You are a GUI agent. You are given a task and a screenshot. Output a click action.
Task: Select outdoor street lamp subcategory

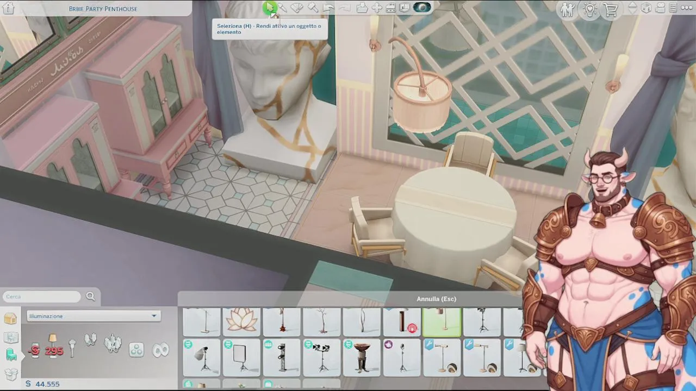point(72,349)
